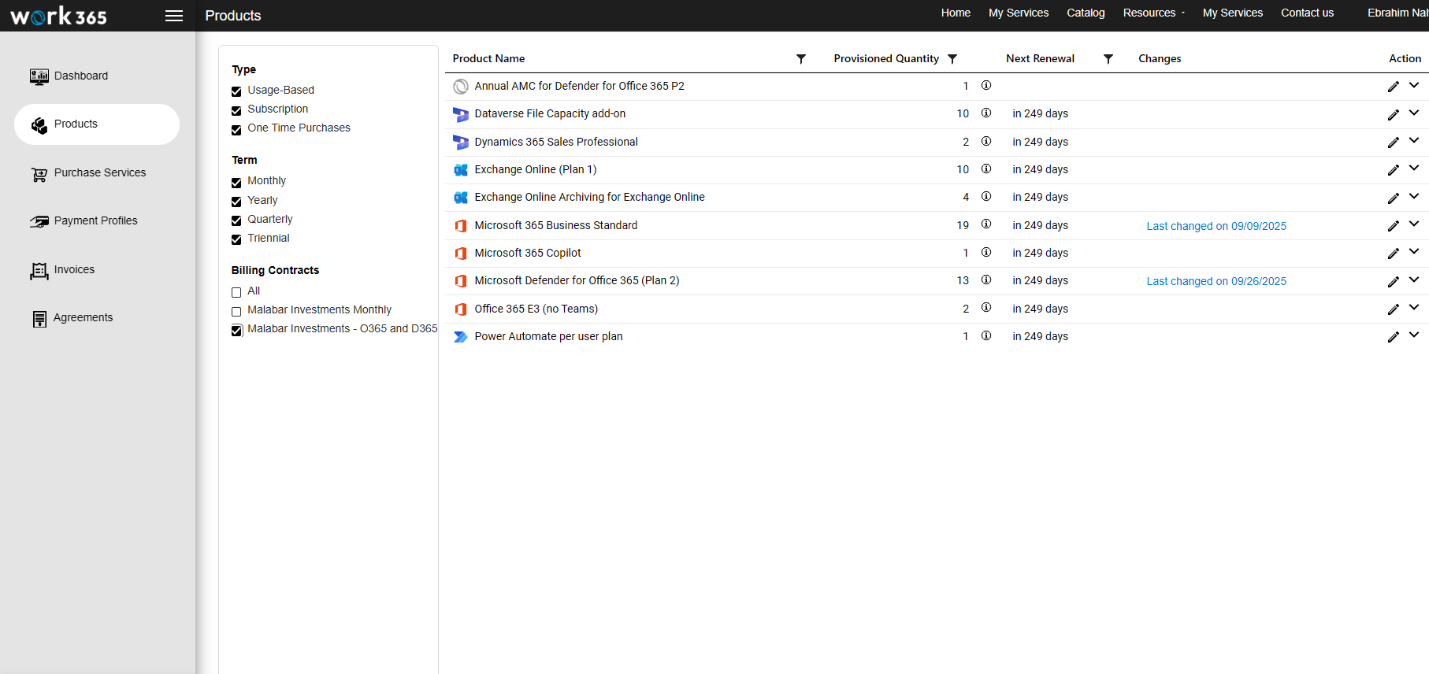Select Products in the sidebar

click(97, 124)
